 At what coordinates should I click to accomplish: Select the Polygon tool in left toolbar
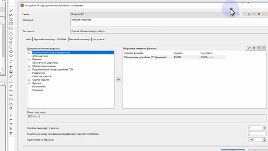11,19
